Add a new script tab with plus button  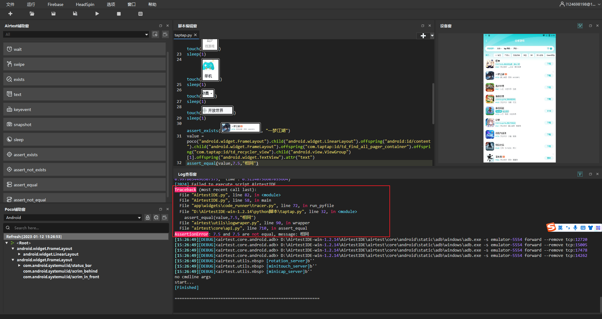(x=423, y=36)
